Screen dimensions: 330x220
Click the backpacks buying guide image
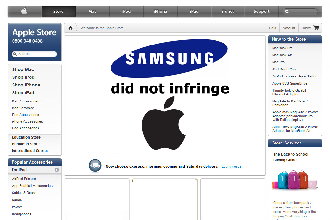[295, 180]
